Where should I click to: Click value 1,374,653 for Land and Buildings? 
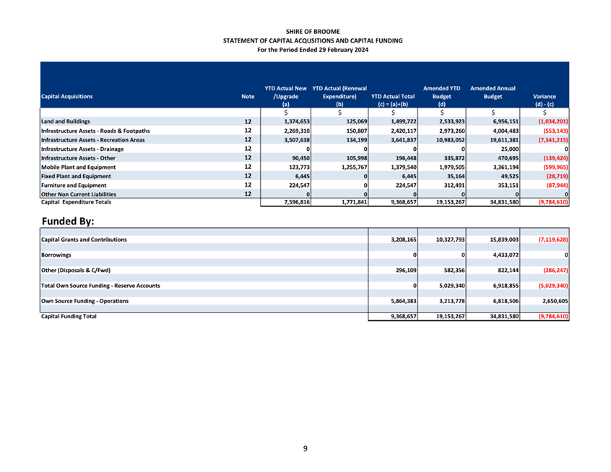coord(297,121)
